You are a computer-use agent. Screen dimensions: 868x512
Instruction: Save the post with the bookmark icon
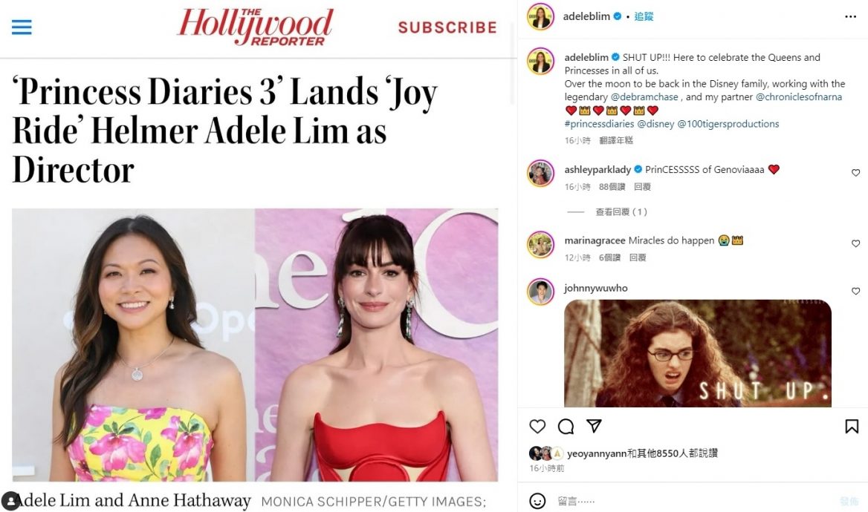click(852, 427)
